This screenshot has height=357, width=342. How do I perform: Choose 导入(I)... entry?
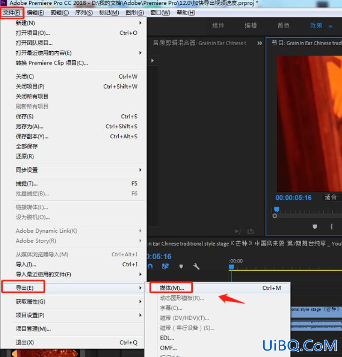pos(79,264)
